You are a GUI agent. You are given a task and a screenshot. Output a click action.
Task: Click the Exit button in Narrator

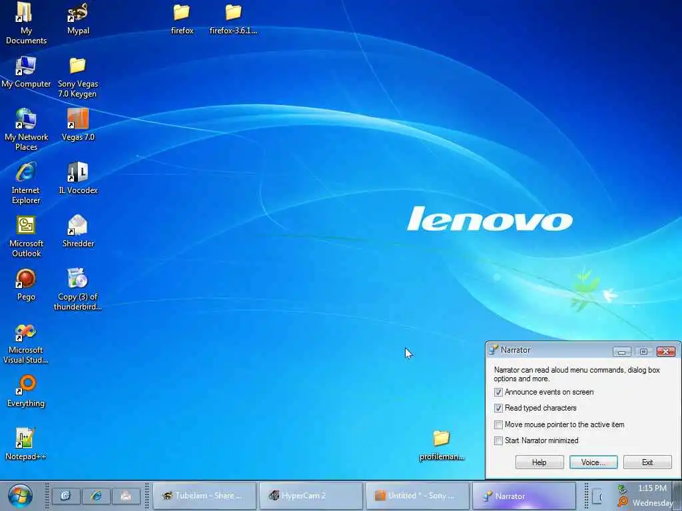click(x=647, y=462)
